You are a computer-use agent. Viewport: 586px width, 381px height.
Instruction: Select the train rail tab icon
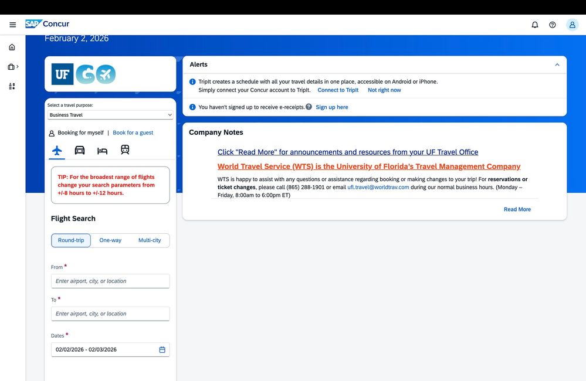(x=125, y=150)
